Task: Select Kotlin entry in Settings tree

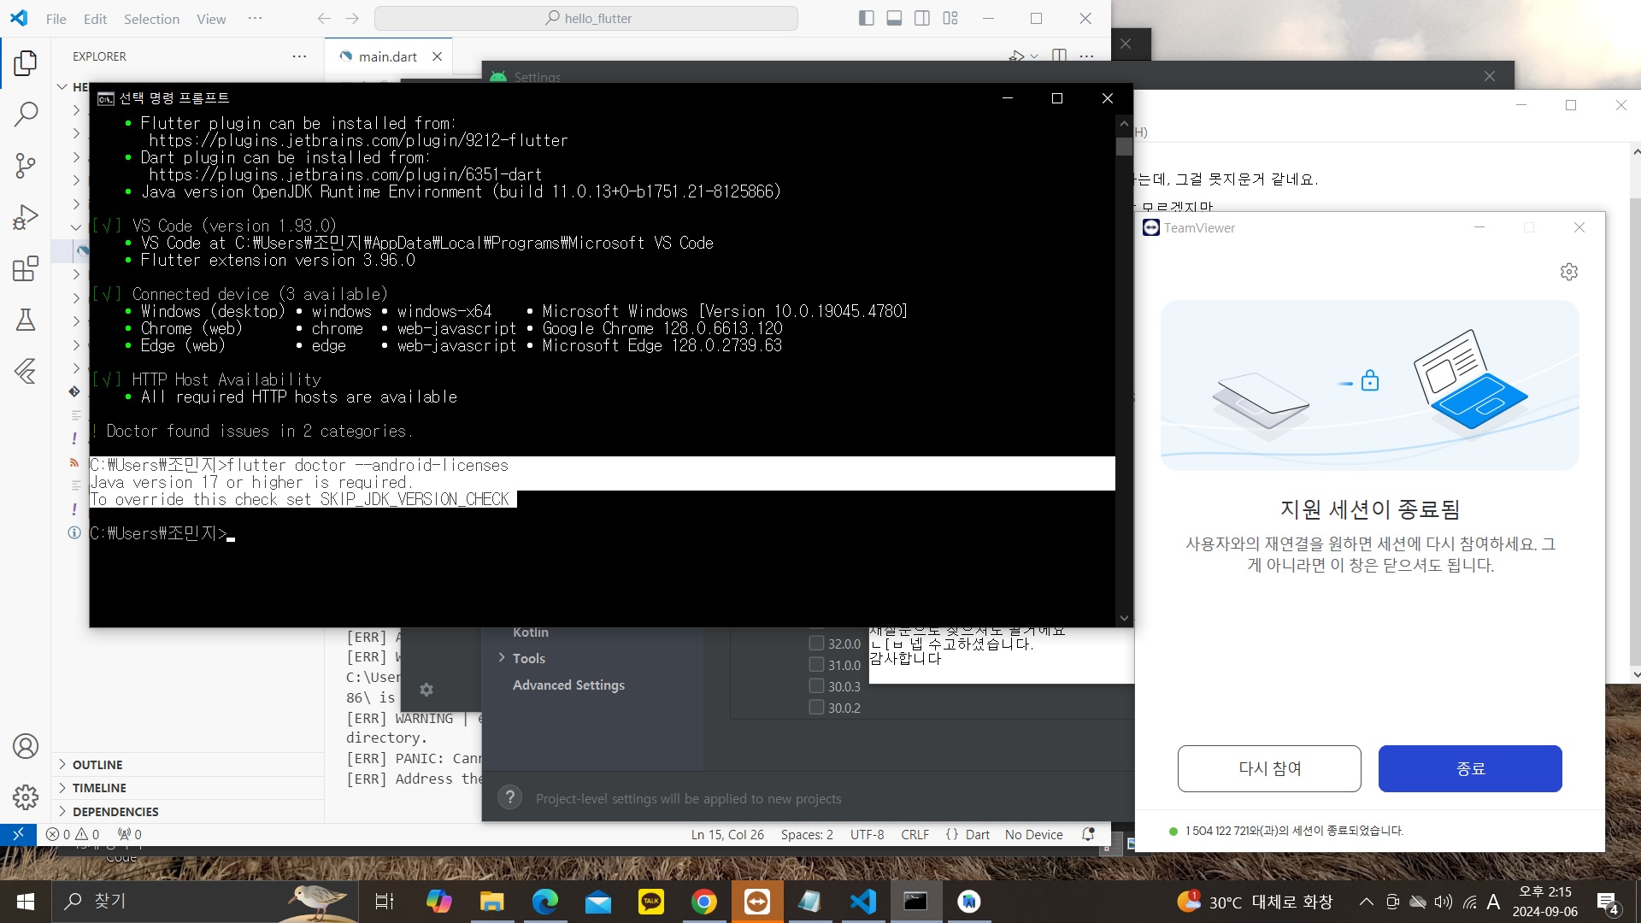Action: click(531, 632)
